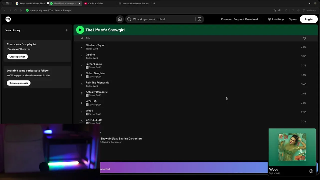Click the plus icon in Your Library
Screen dimensions: 320x180
coord(66,30)
